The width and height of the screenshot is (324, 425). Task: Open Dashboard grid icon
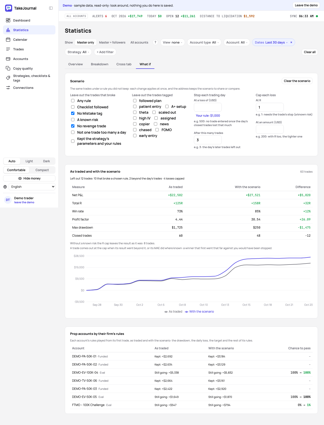pos(8,20)
